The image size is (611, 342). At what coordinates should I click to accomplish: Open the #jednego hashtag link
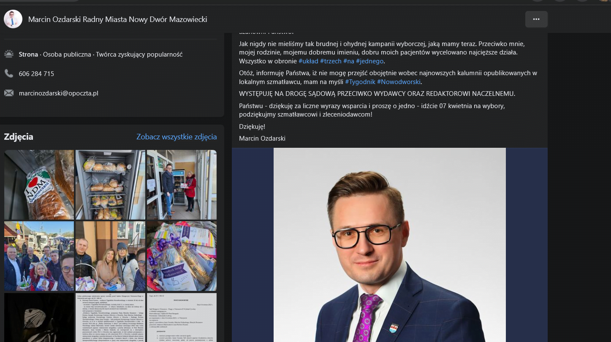click(369, 61)
